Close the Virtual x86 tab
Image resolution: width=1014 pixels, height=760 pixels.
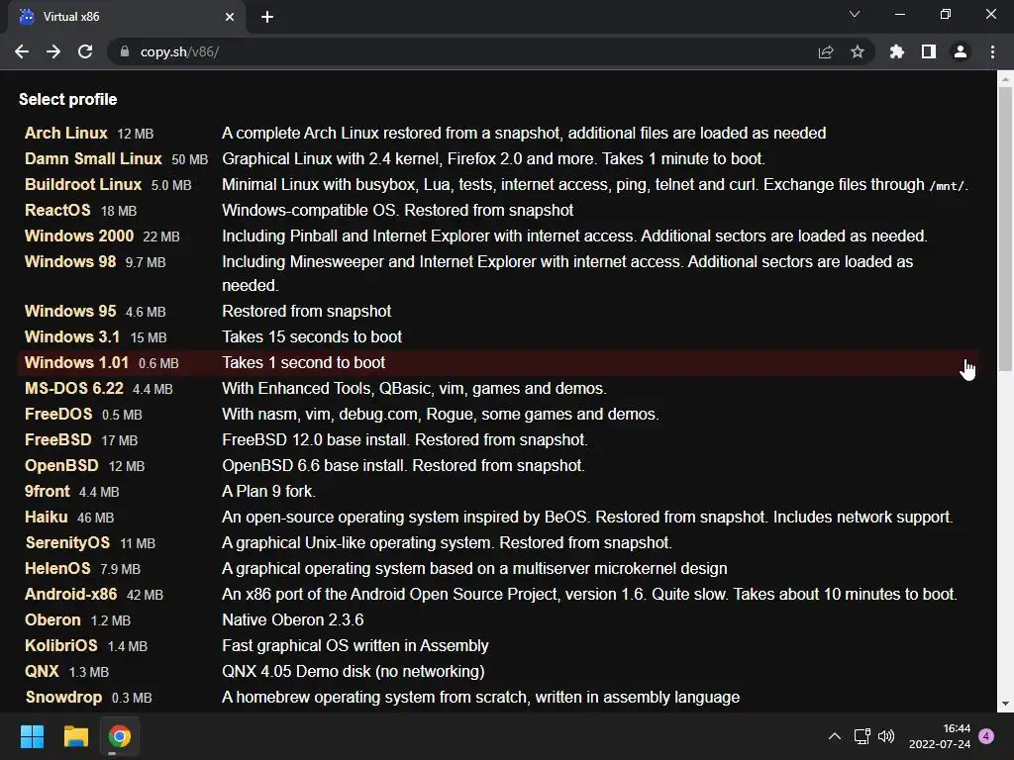point(230,17)
